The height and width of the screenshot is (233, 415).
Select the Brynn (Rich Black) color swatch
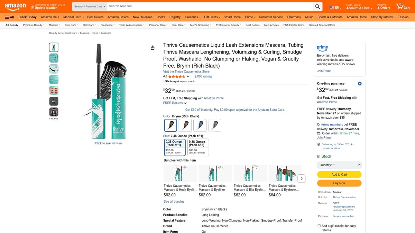[x=170, y=126]
